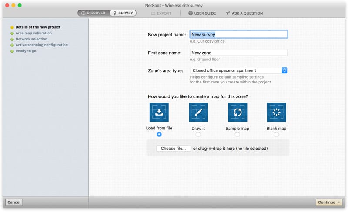This screenshot has height=212, width=348.
Task: Switch to the Survey mode tab
Action: click(123, 13)
